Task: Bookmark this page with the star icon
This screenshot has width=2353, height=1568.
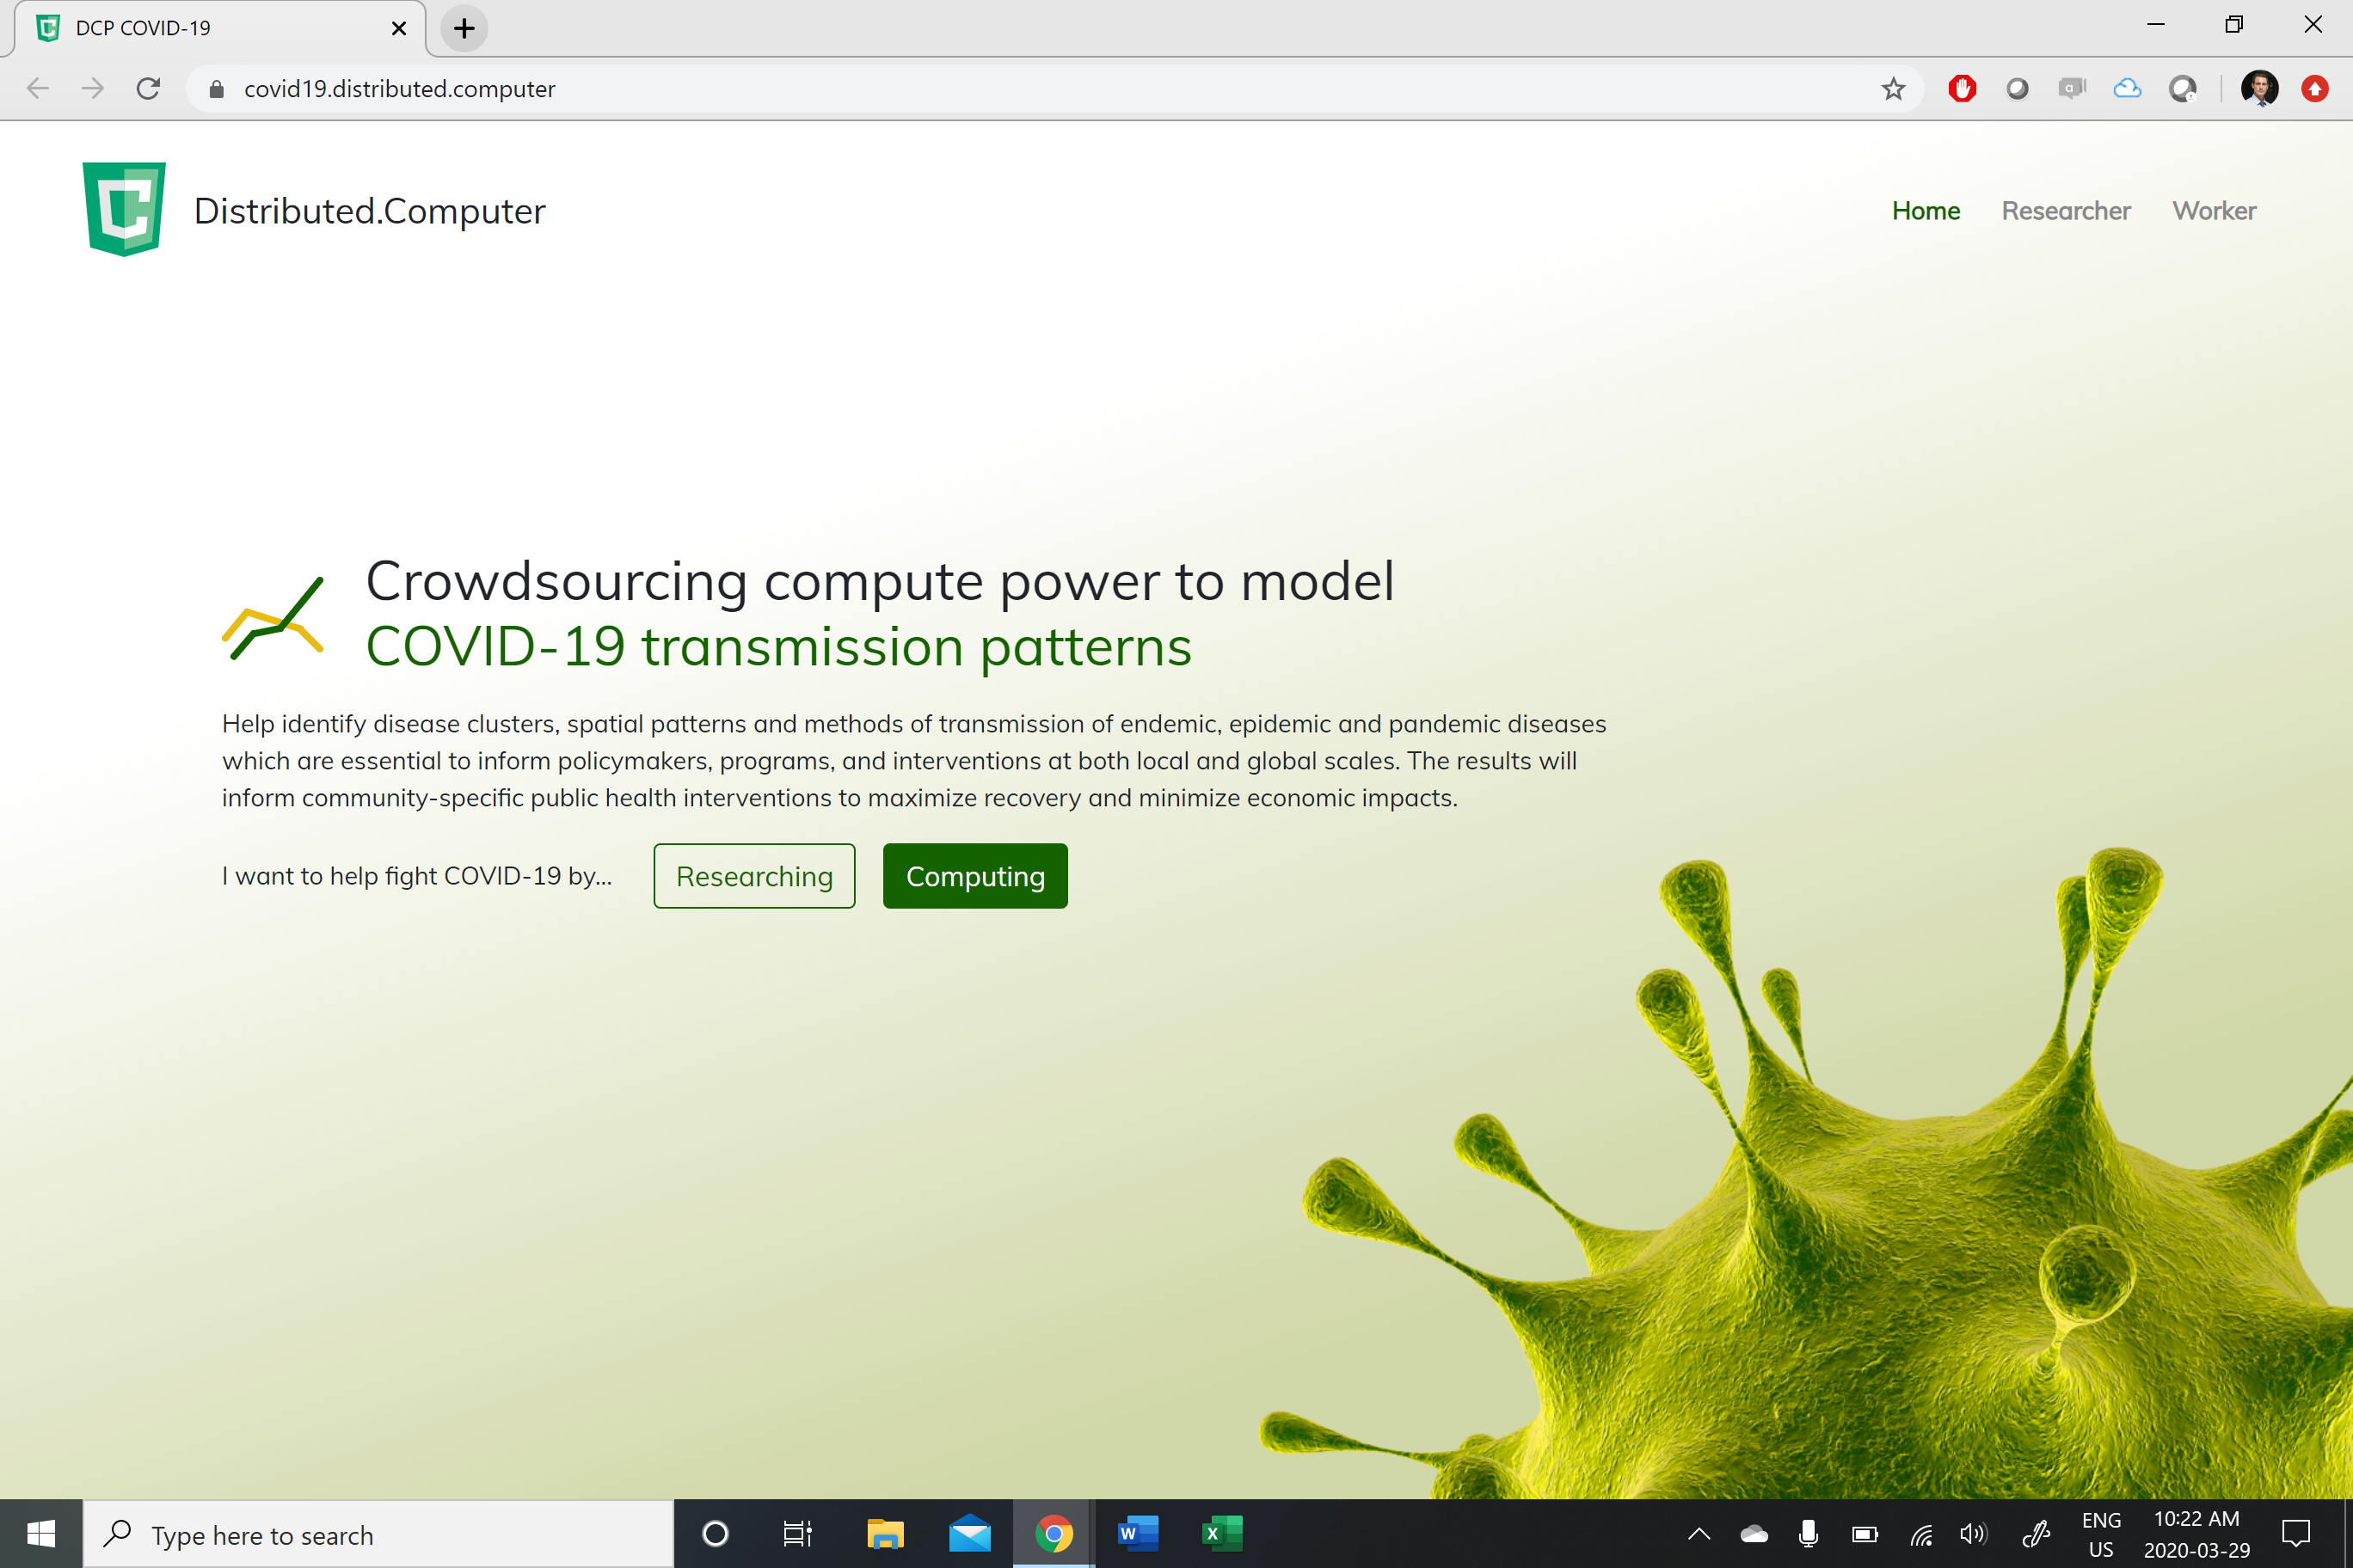Action: (x=1893, y=89)
